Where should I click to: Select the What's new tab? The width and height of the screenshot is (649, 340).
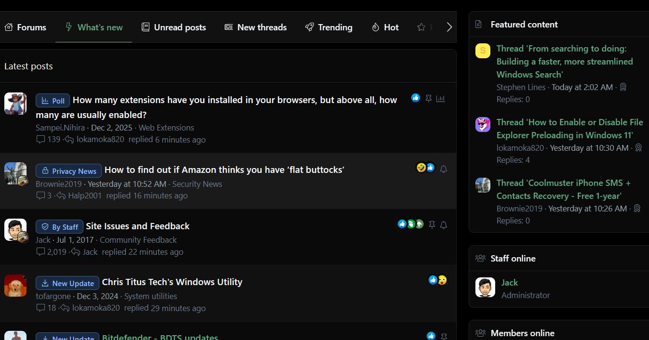point(94,27)
